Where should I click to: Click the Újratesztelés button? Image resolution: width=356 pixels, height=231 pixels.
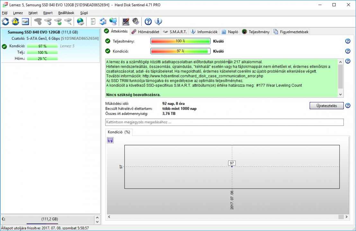click(x=326, y=106)
